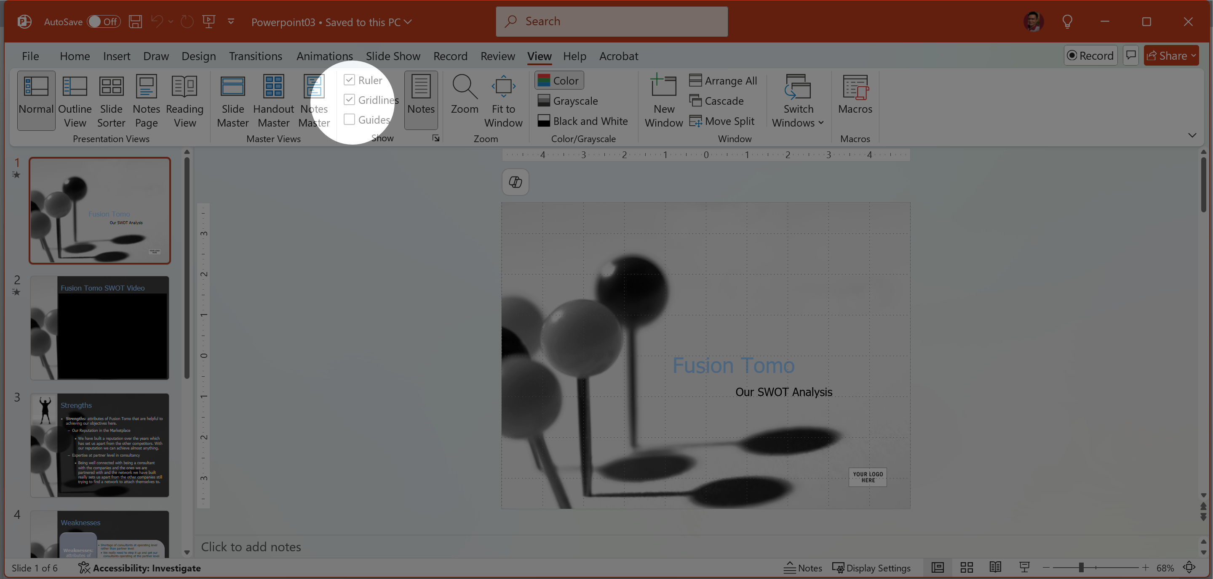The image size is (1213, 579).
Task: Open the File menu
Action: click(x=30, y=56)
